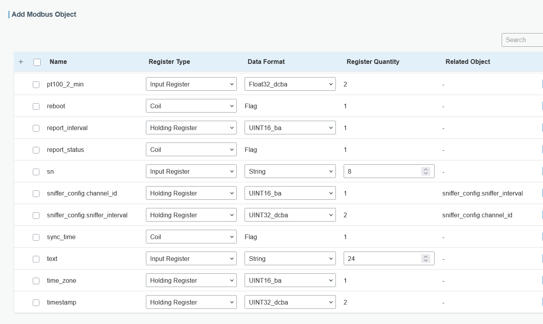543x324 pixels.
Task: Click the plus icon in table header
Action: (21, 62)
